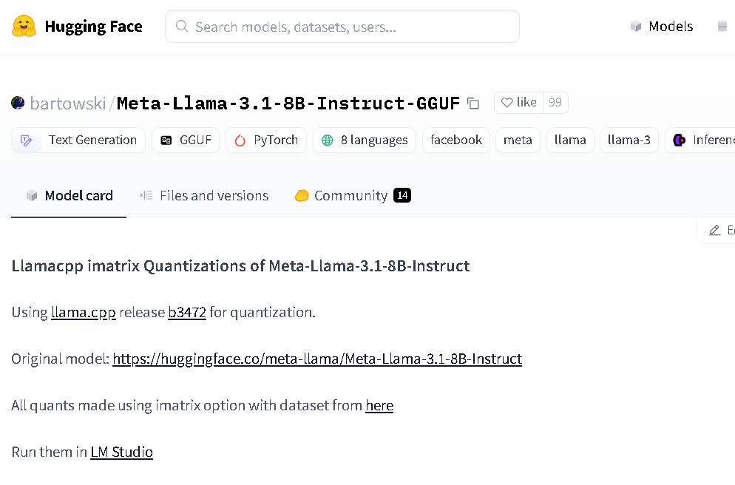This screenshot has width=735, height=485.
Task: Click the 'here' dataset link
Action: [x=379, y=406]
